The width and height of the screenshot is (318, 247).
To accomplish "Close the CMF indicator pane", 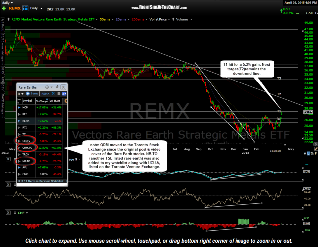I will [x=8, y=213].
